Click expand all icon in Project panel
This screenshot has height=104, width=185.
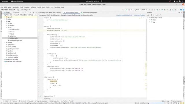[28, 12]
